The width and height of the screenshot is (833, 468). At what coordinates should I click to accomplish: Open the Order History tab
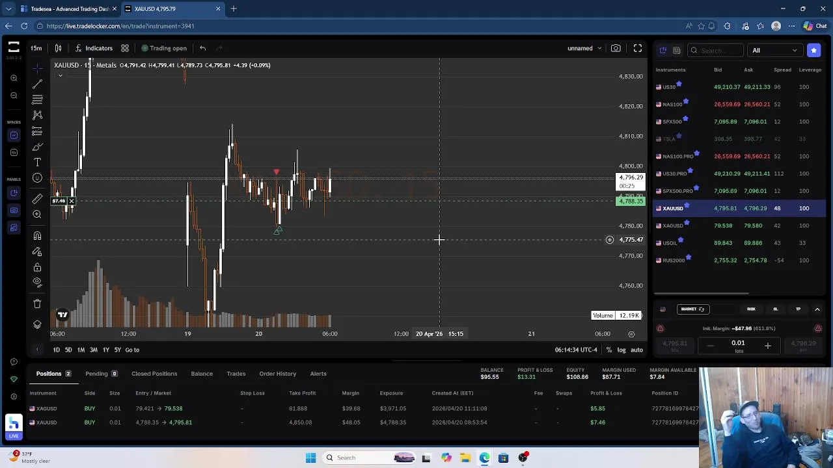click(x=278, y=374)
